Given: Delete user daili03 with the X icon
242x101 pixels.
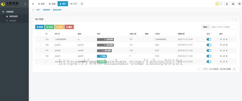Looking at the screenshot, I should 227,45.
